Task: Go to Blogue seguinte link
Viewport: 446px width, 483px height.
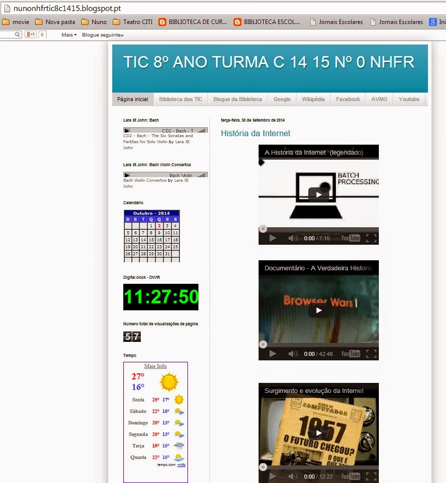Action: [103, 35]
